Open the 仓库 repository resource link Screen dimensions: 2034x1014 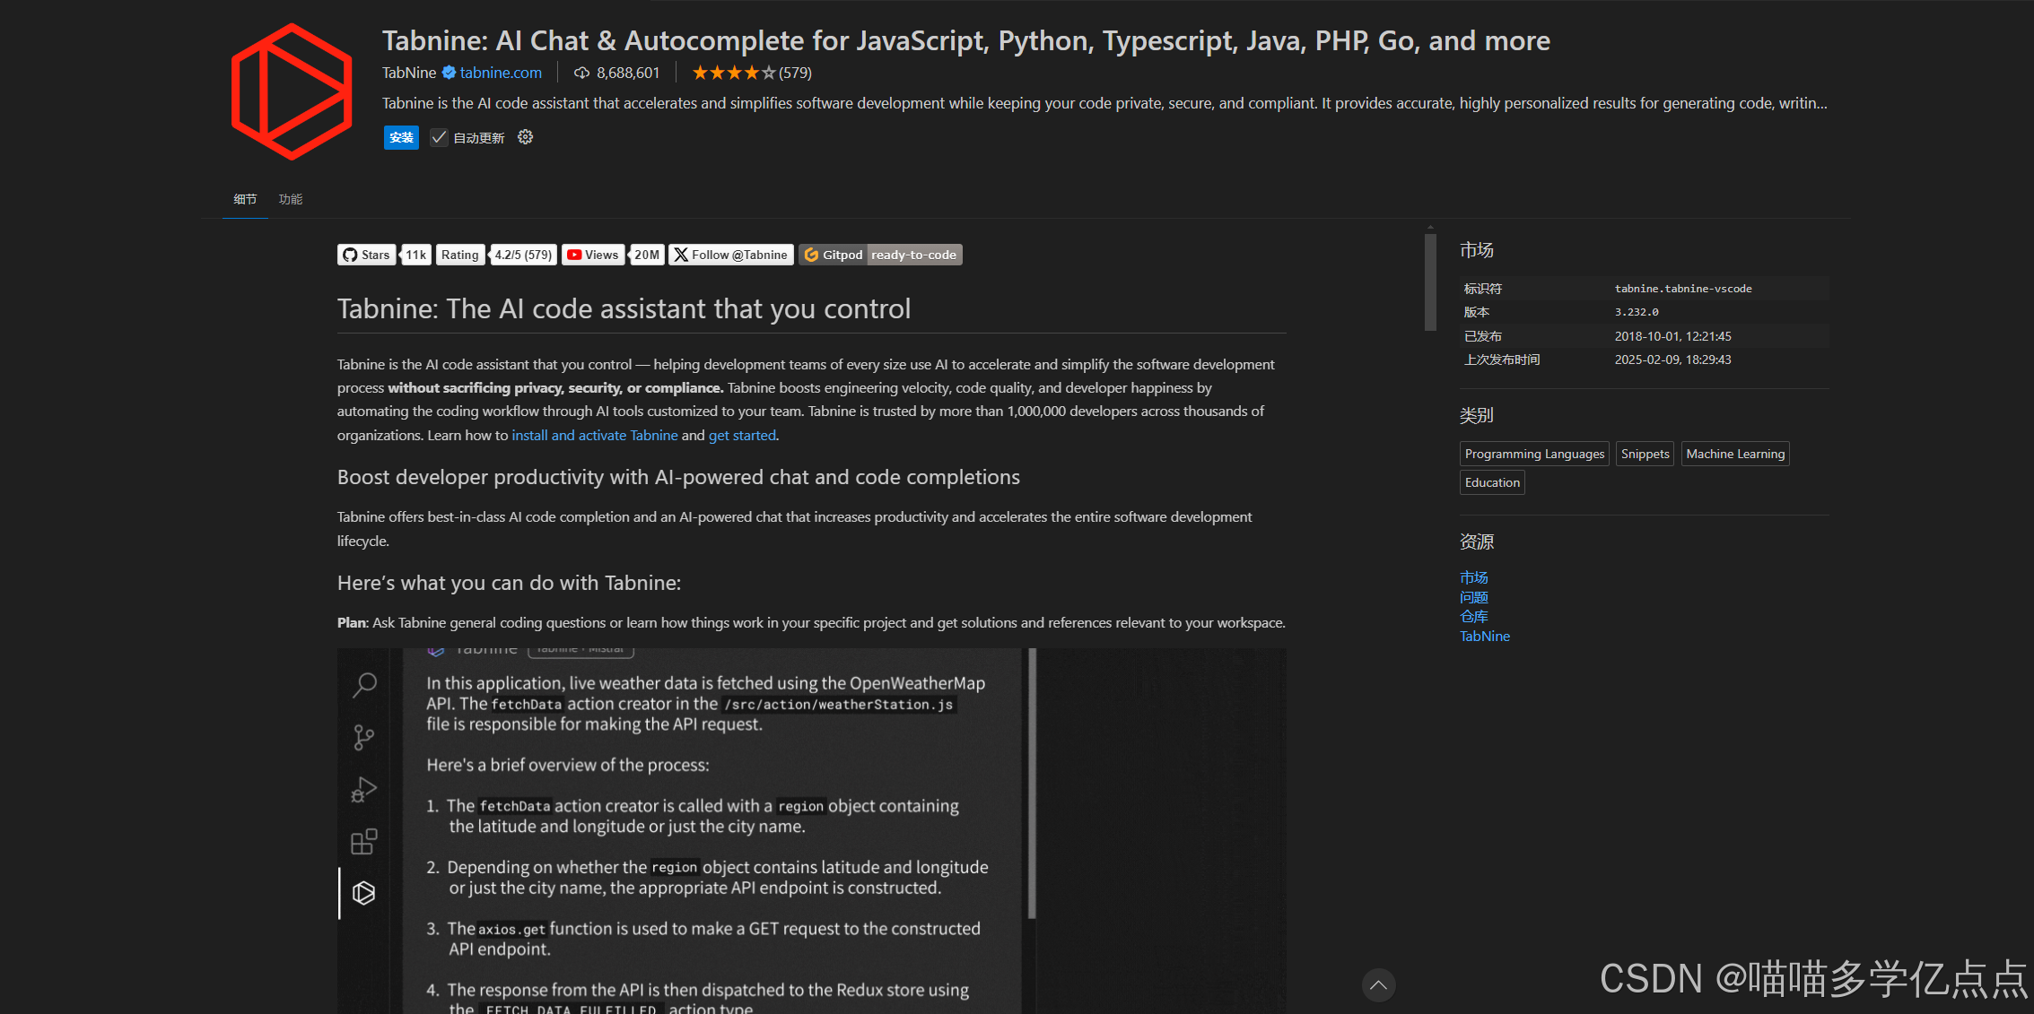1473,617
